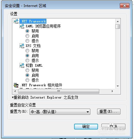134x139 pixels.
Task: Select 提示 under 松散 XAML
Action: tap(27, 80)
